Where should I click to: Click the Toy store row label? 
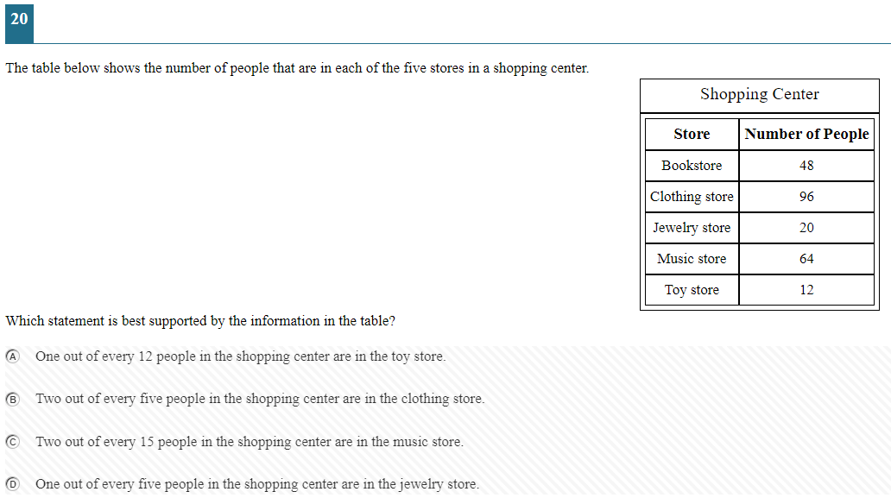pyautogui.click(x=692, y=290)
